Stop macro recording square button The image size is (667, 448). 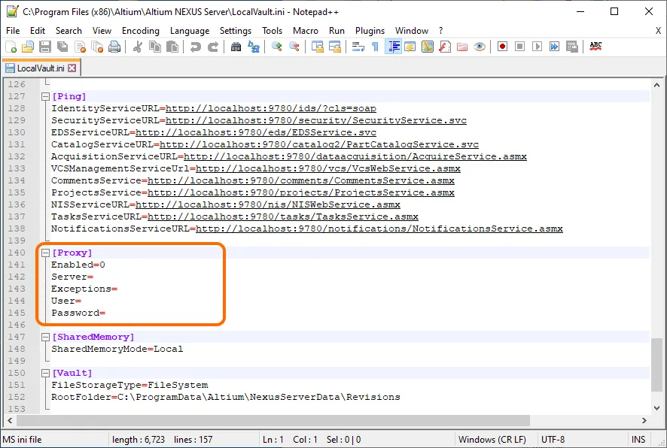[x=519, y=47]
